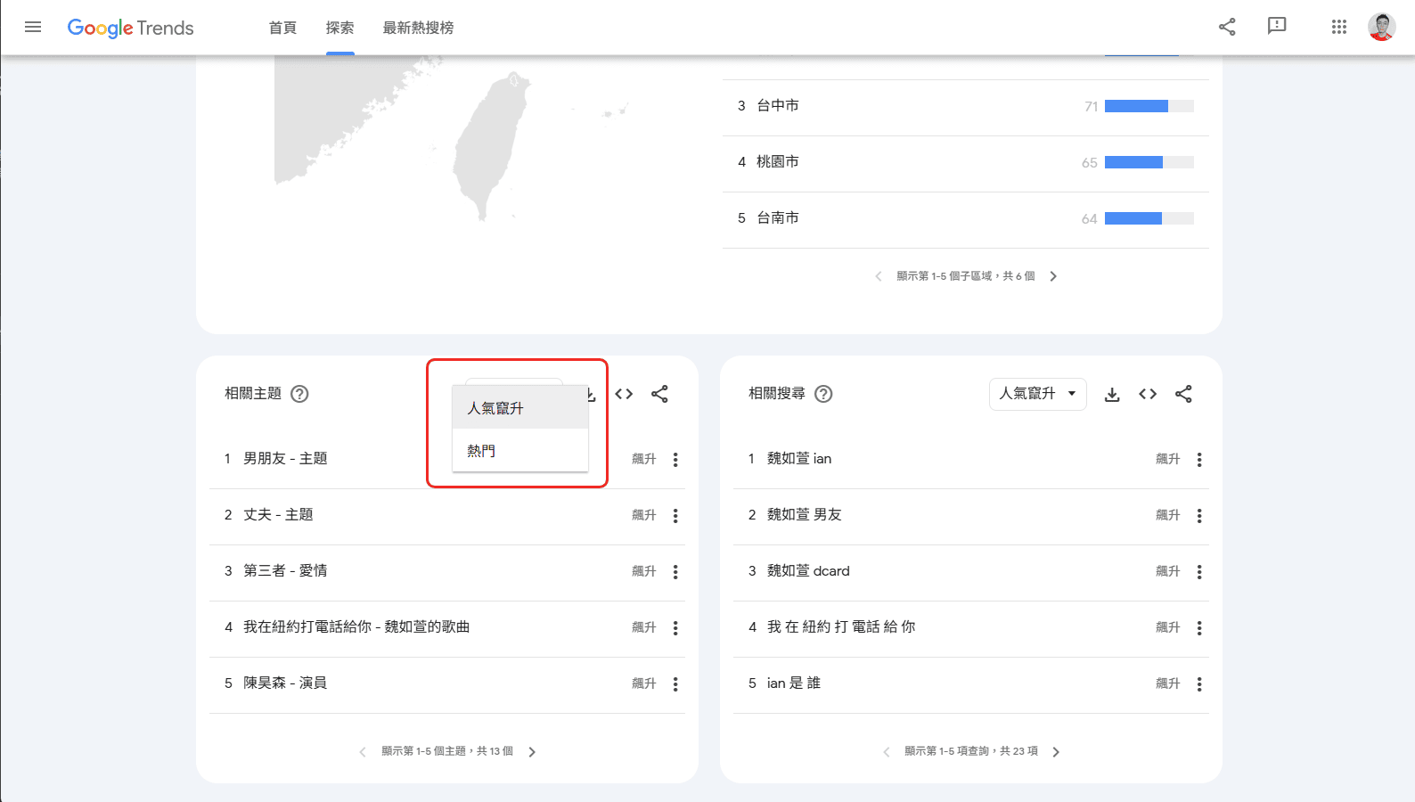Image resolution: width=1415 pixels, height=802 pixels.
Task: Go to next page of related queries
Action: click(1056, 752)
